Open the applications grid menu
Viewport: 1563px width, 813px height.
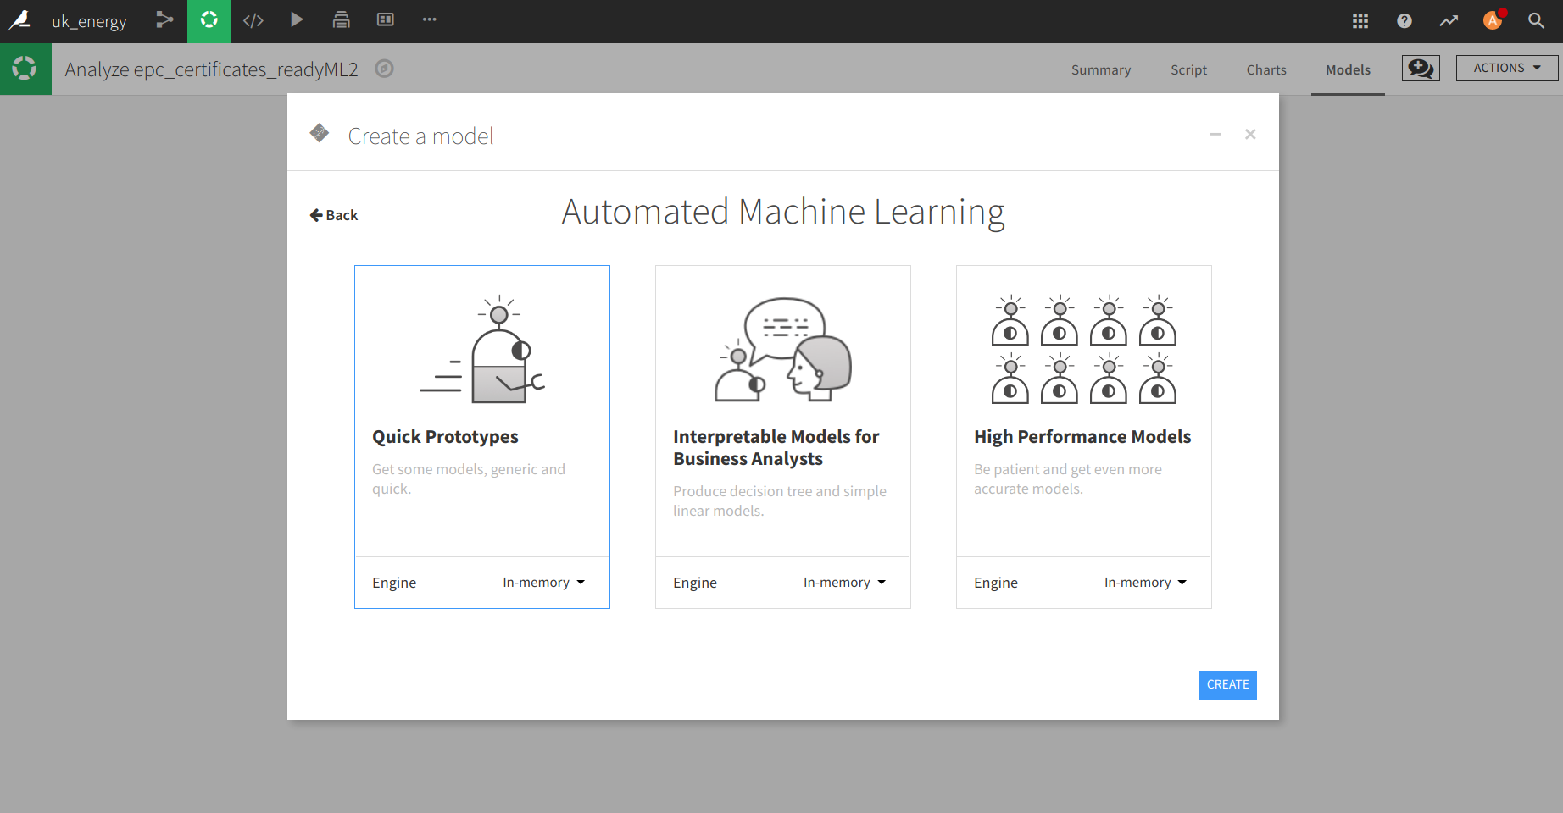(x=1360, y=21)
